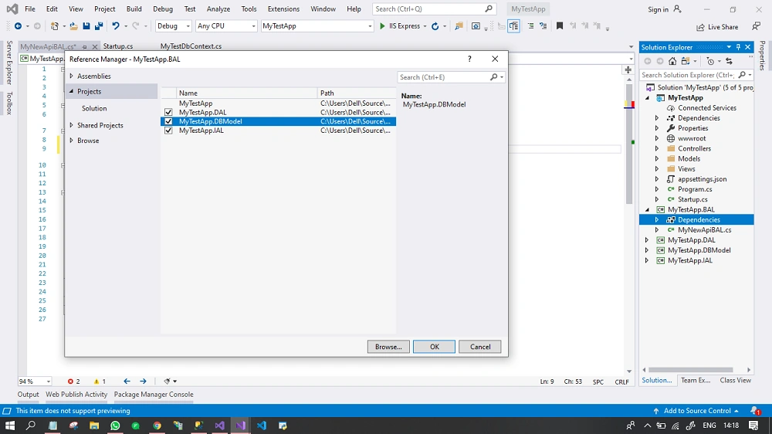772x434 pixels.
Task: Open the Build menu
Action: point(134,8)
